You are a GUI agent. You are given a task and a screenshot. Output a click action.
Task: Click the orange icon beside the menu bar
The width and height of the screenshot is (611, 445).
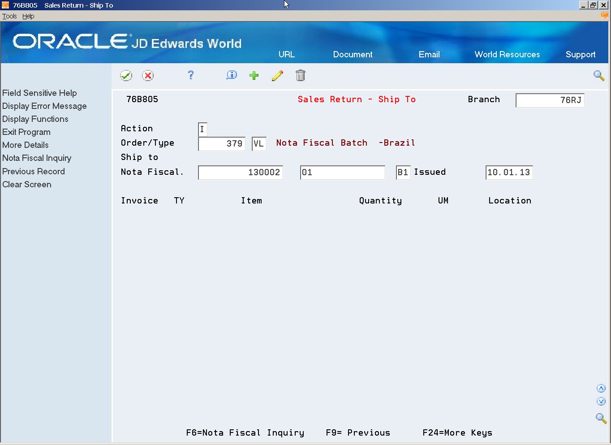pyautogui.click(x=605, y=16)
